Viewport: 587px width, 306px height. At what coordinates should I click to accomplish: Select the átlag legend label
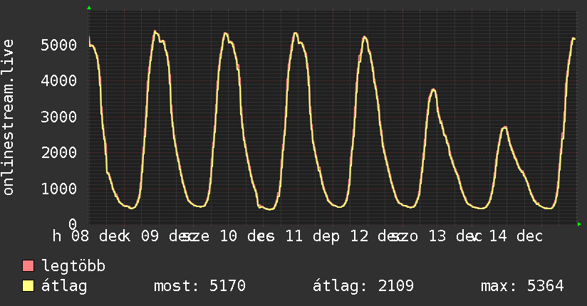(64, 286)
